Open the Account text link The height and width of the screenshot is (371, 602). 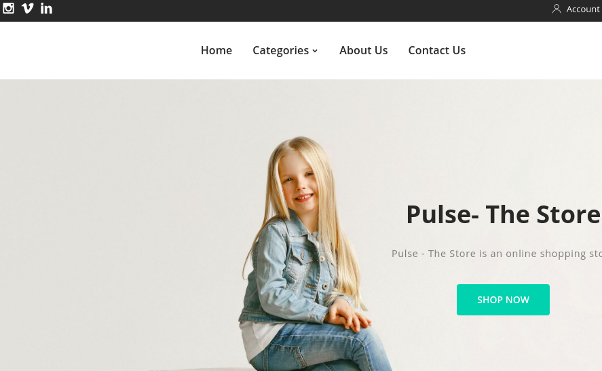pos(583,9)
